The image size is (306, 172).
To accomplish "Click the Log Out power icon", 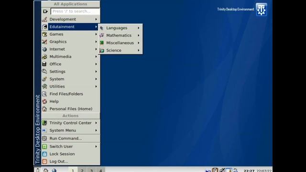I will pyautogui.click(x=44, y=161).
